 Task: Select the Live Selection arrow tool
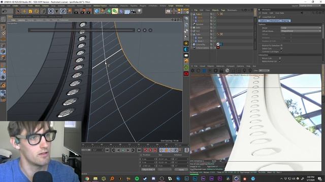coord(18,11)
